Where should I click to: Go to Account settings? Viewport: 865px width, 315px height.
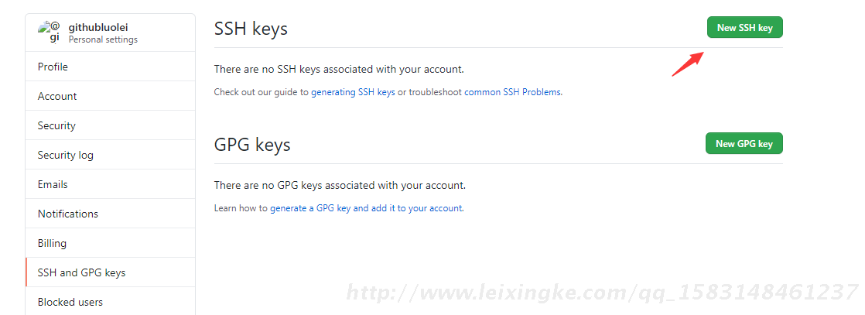pyautogui.click(x=57, y=96)
